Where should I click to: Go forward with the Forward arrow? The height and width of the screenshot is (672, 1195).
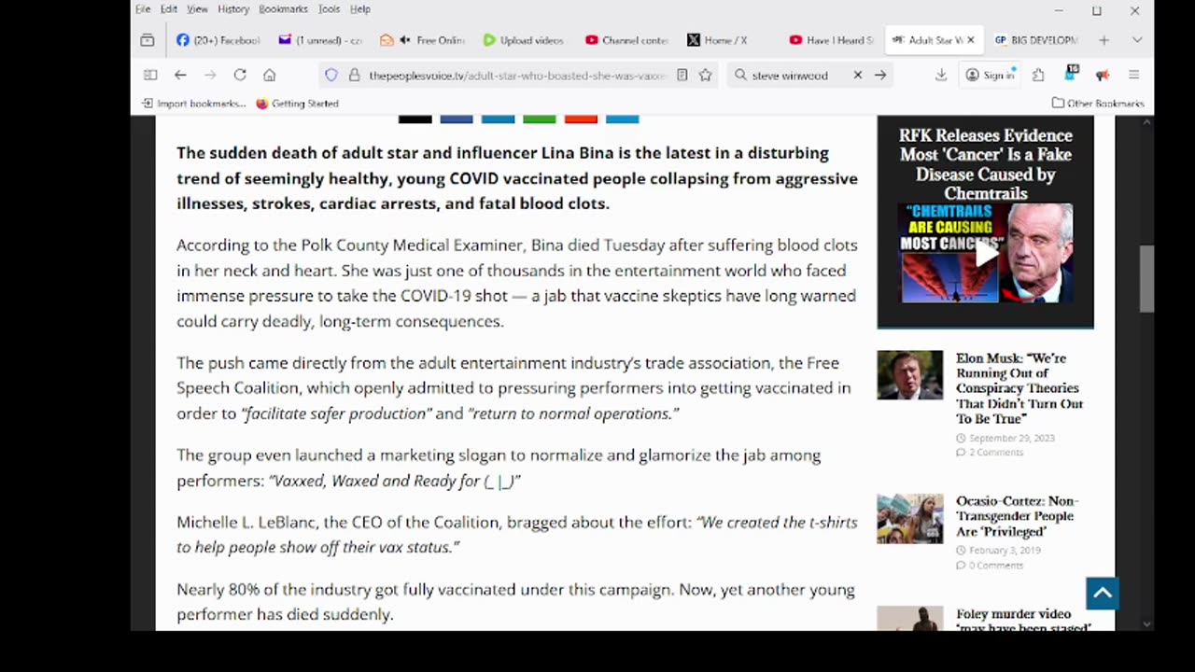coord(210,75)
